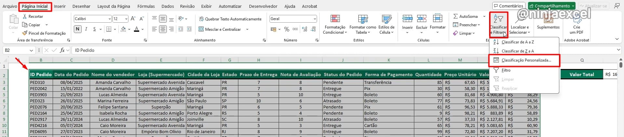The height and width of the screenshot is (137, 624).
Task: Click the increase decimal places icon
Action: click(x=305, y=29)
